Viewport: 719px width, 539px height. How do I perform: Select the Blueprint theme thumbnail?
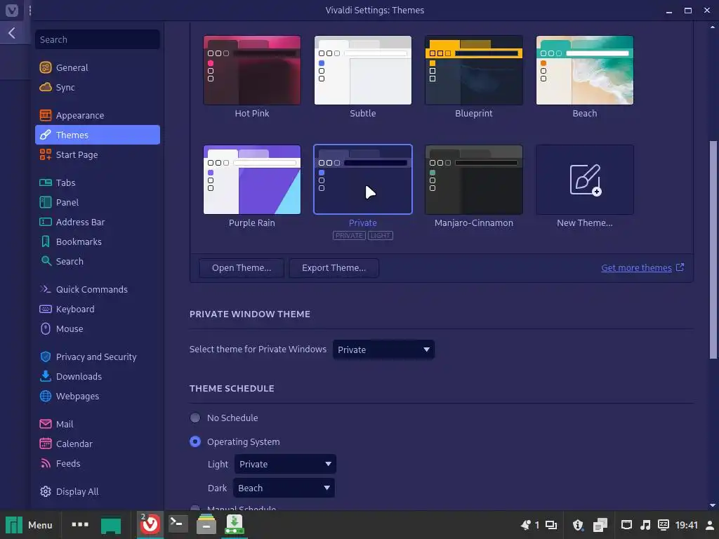point(474,70)
